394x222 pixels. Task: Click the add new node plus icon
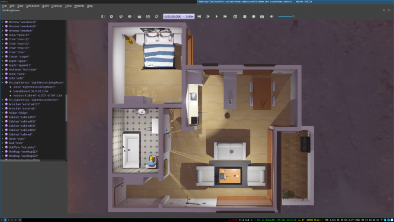(x=111, y=17)
